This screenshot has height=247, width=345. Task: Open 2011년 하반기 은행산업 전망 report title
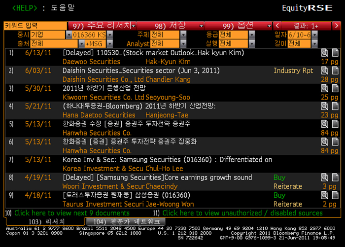tap(104, 89)
